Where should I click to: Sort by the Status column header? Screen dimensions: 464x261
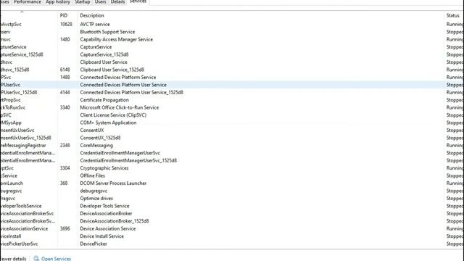coord(452,15)
